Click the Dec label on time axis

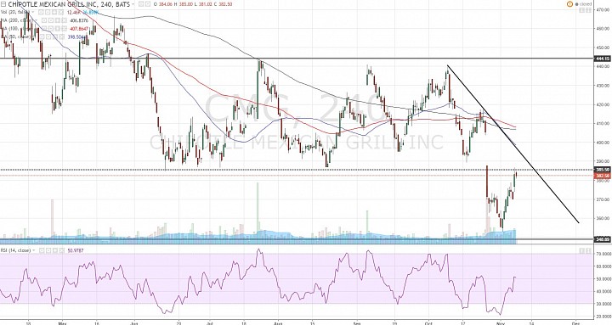(575, 323)
